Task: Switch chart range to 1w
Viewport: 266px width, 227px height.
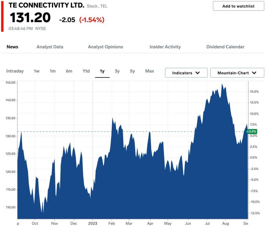Action: tap(37, 71)
